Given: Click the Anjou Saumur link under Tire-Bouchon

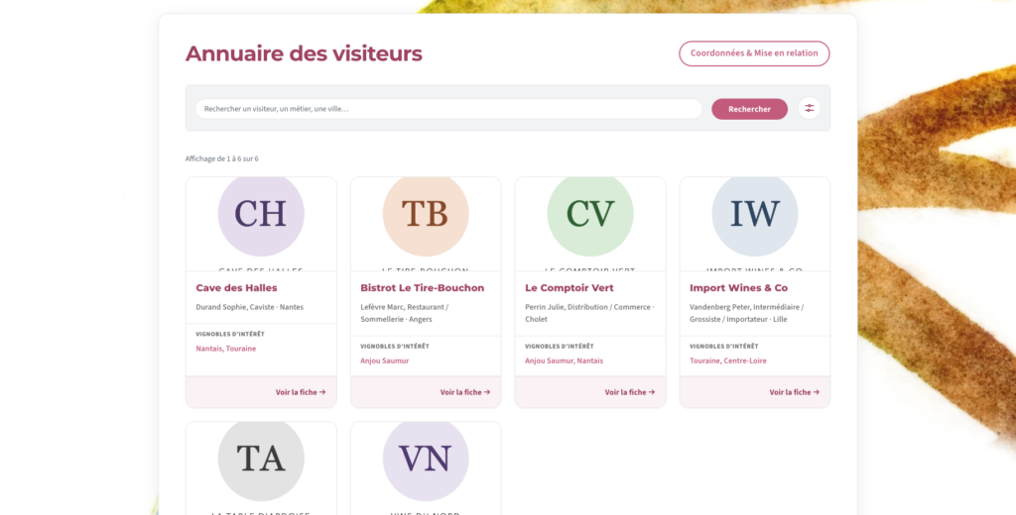Looking at the screenshot, I should [385, 361].
